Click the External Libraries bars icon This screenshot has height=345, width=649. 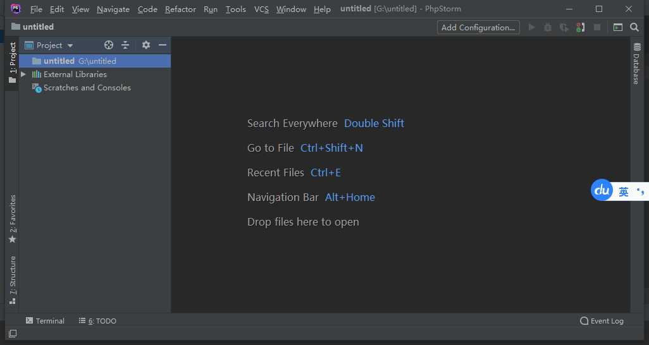37,75
